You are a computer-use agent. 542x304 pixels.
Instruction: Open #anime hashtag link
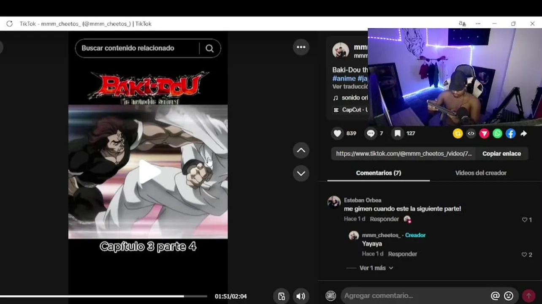(x=344, y=79)
